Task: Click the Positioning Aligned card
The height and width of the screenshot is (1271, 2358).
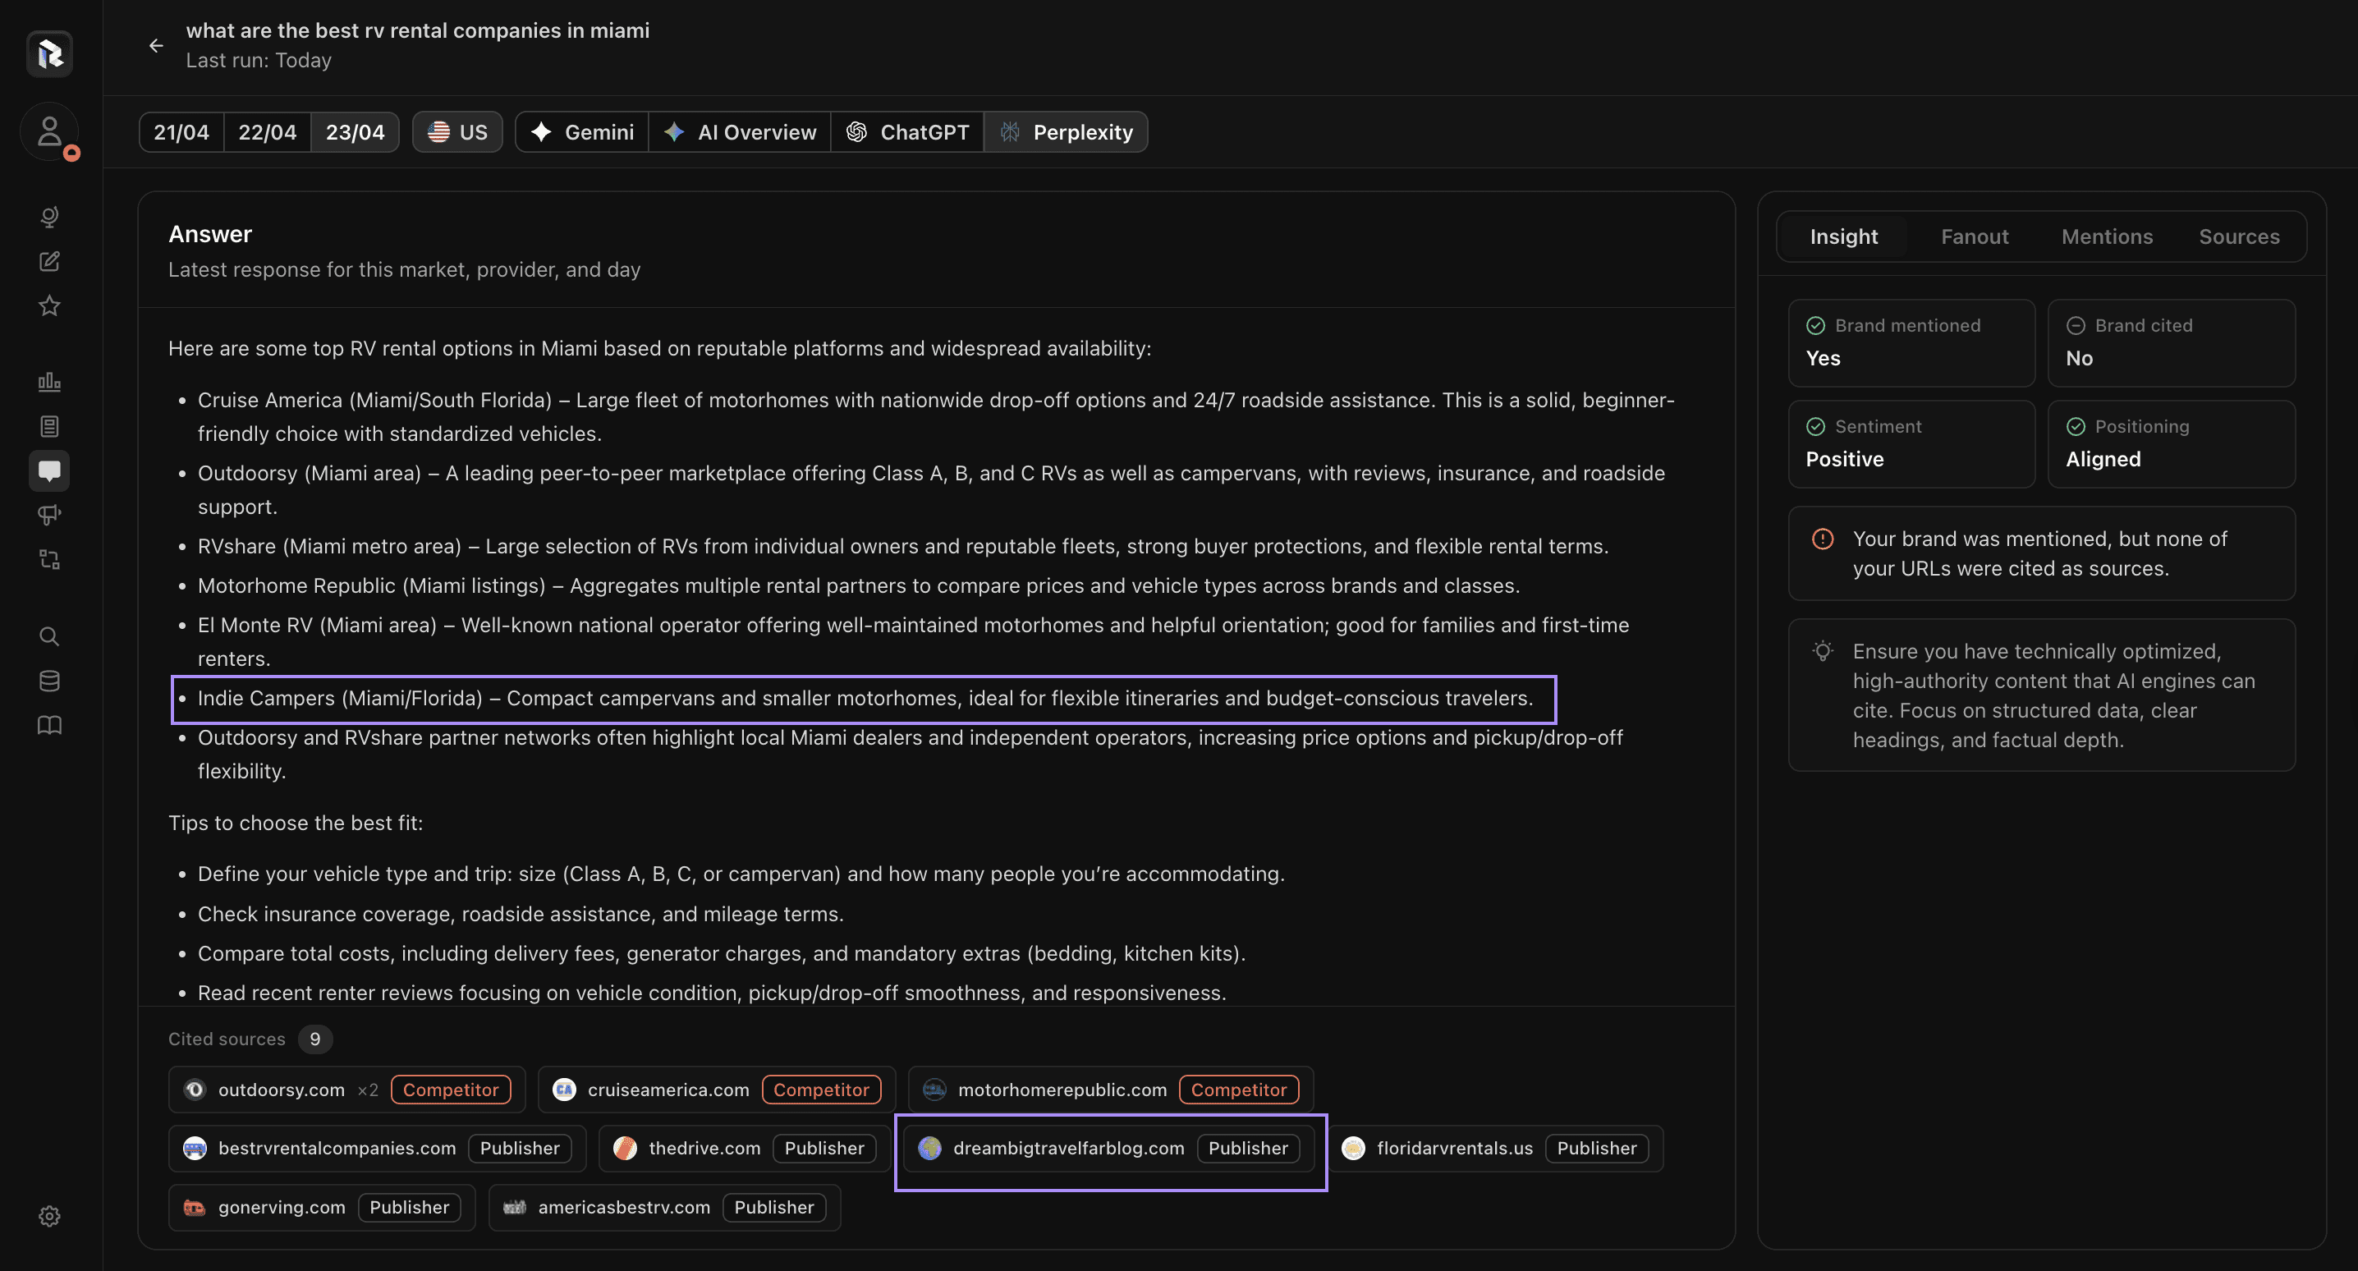Action: [2172, 444]
